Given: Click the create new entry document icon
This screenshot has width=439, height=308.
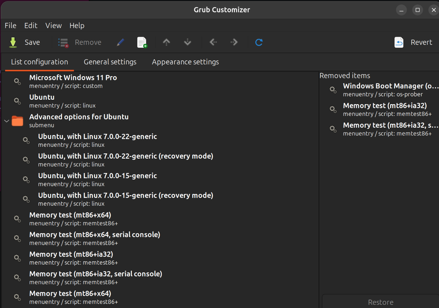Looking at the screenshot, I should pyautogui.click(x=142, y=43).
